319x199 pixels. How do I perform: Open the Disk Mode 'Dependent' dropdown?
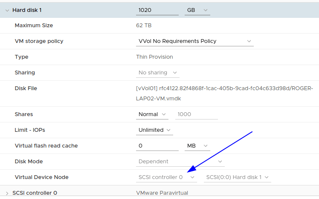(x=180, y=162)
